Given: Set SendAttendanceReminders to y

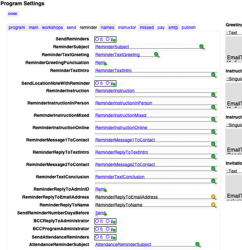Looking at the screenshot, I should point(108,237).
